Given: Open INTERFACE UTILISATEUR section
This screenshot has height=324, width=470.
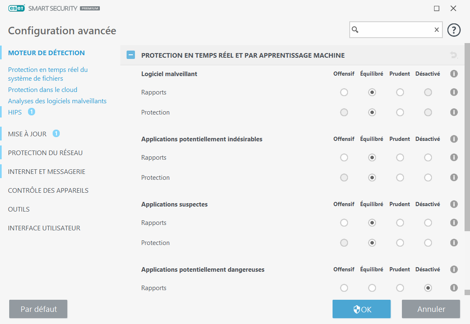Looking at the screenshot, I should [44, 228].
